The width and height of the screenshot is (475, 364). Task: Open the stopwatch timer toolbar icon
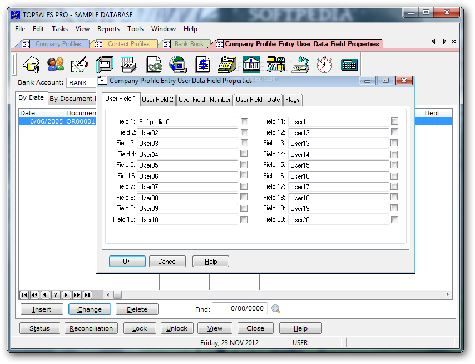pyautogui.click(x=324, y=64)
